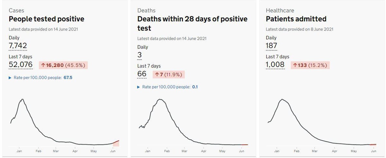Click the cases increase badge 16,280 (45.5%)
386x158 pixels.
click(63, 65)
